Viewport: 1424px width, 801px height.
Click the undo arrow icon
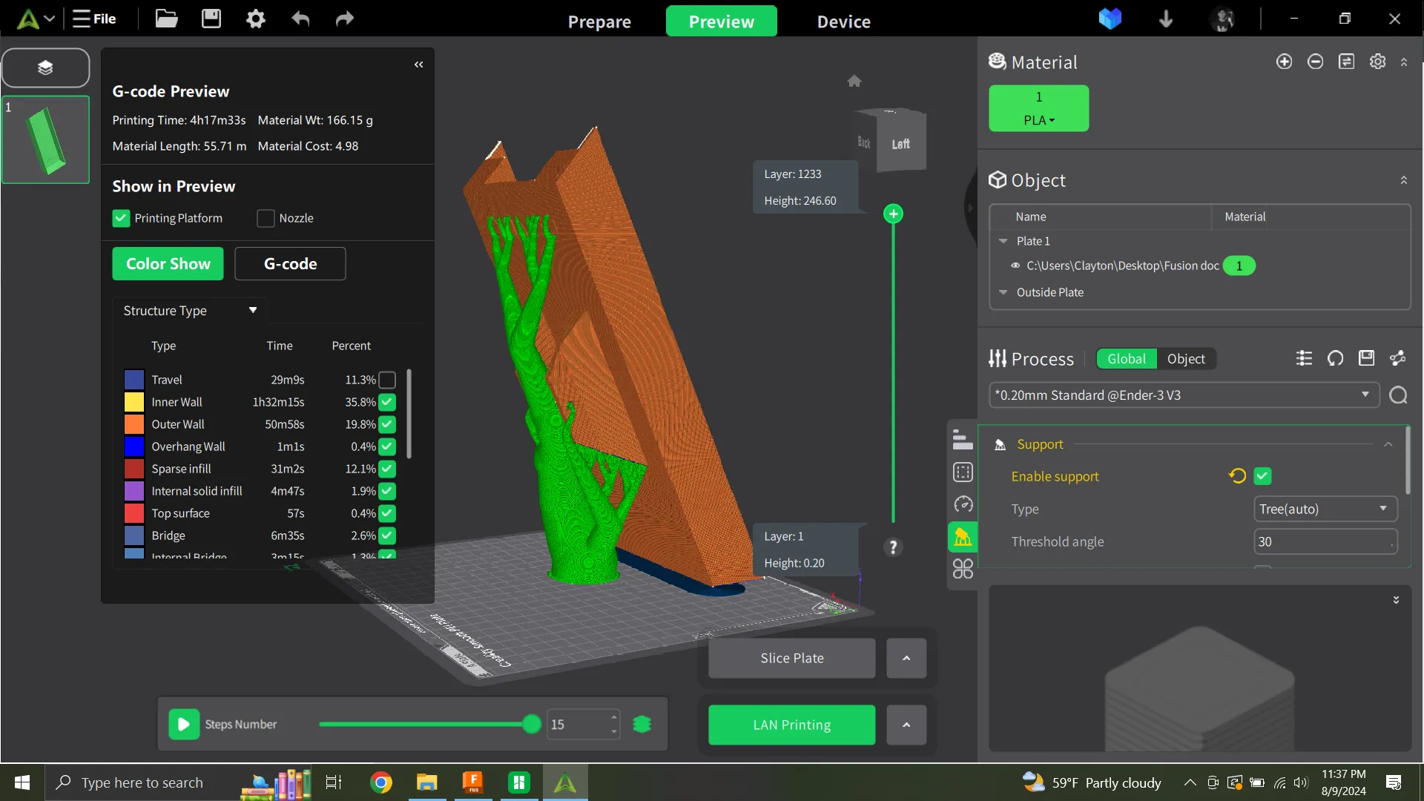300,19
